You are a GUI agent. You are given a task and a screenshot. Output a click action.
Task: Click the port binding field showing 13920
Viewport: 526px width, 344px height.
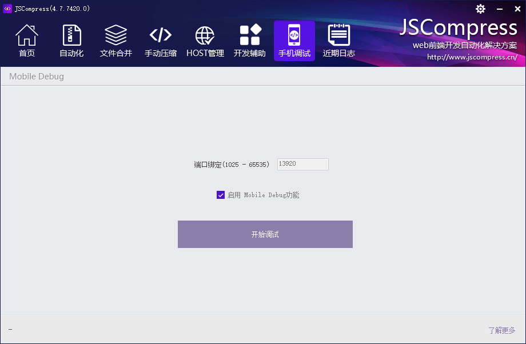click(x=302, y=164)
